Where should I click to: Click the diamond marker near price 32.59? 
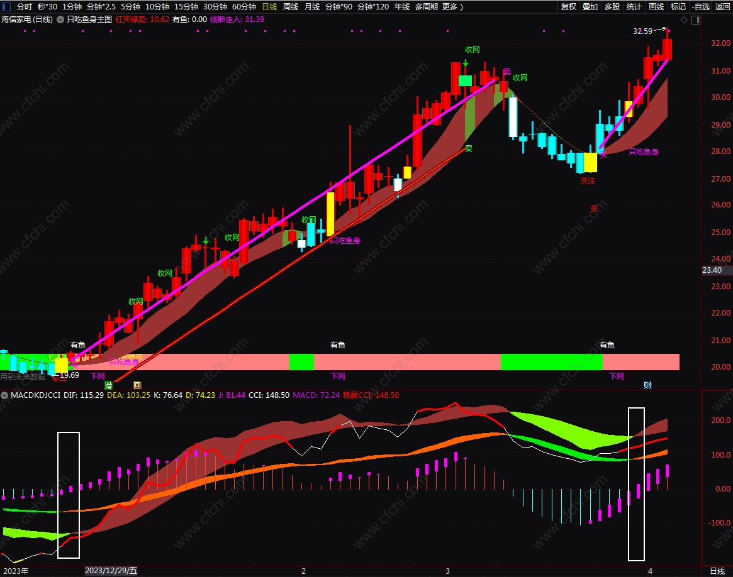pyautogui.click(x=684, y=20)
